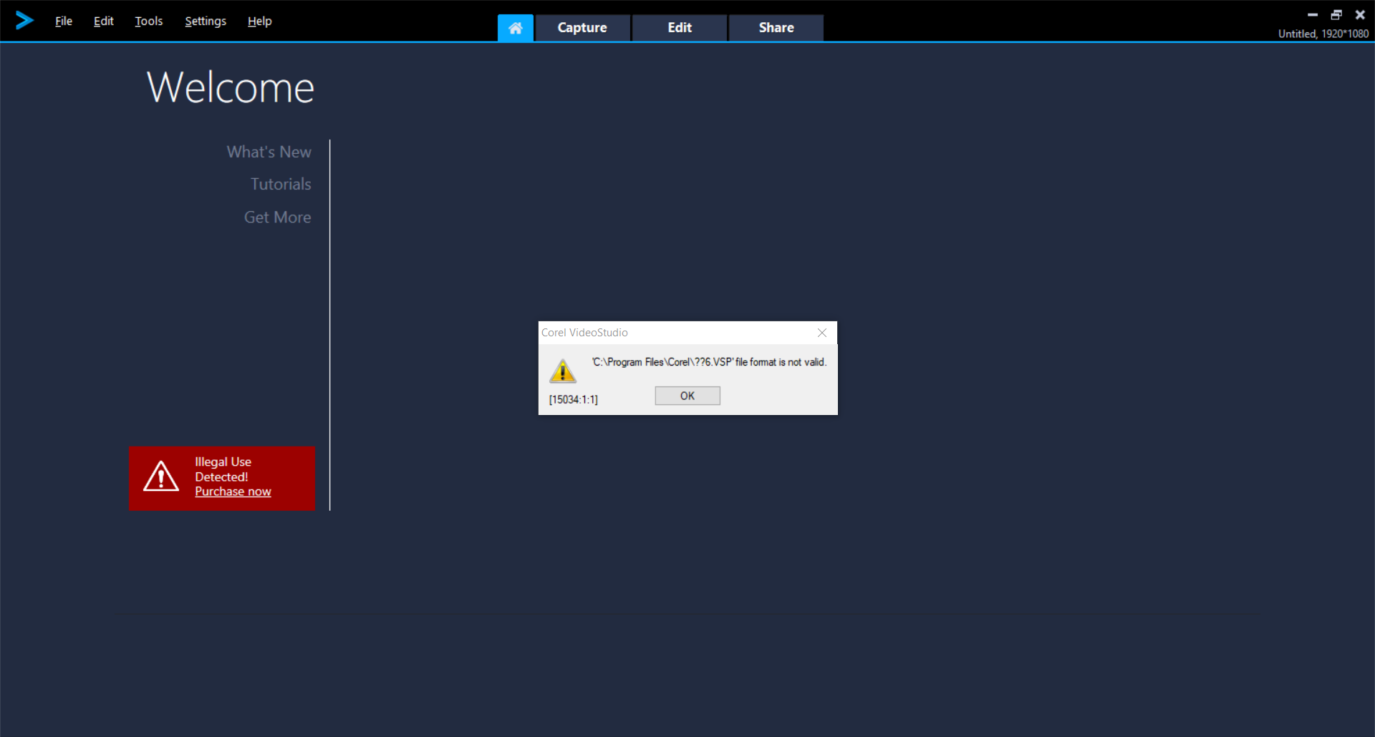Click the VideoStudio logo icon

point(24,20)
